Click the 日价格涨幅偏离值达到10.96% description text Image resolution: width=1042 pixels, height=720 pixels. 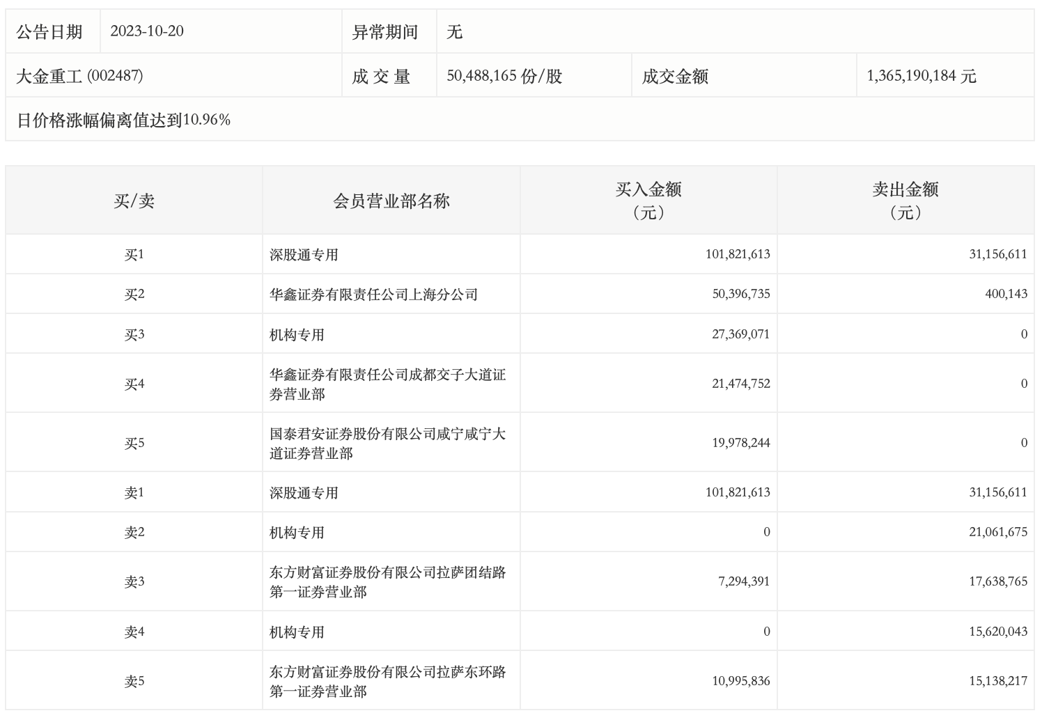click(123, 120)
